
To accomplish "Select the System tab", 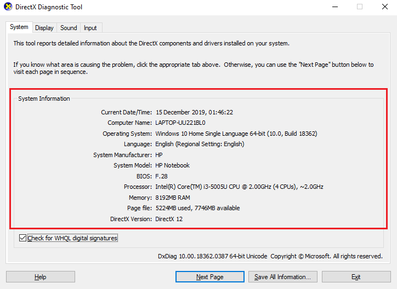I will click(19, 27).
